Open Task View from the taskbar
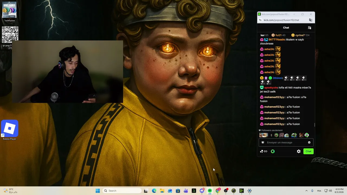This screenshot has width=347, height=195. point(146,191)
